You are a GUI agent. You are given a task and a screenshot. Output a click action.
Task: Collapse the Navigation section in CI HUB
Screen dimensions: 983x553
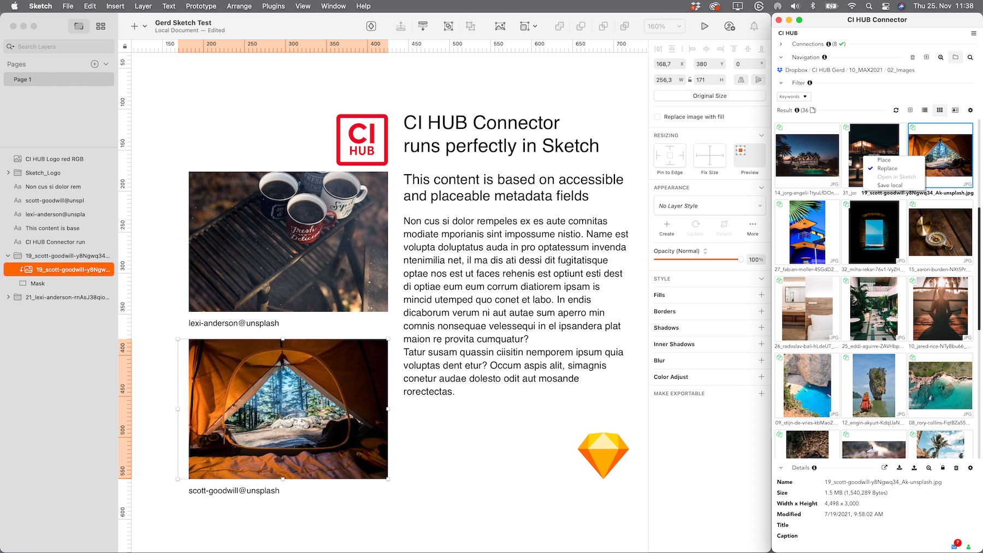click(781, 57)
